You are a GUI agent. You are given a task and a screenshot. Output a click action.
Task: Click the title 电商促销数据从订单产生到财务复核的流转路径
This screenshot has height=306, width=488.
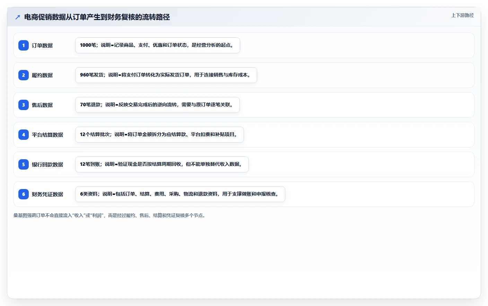pyautogui.click(x=97, y=17)
